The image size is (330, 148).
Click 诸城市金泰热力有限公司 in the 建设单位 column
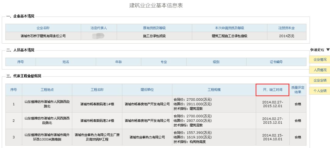coord(147,137)
